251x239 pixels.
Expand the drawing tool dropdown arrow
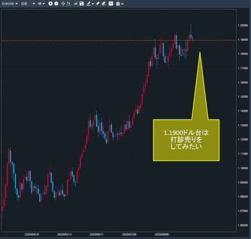[93, 4]
